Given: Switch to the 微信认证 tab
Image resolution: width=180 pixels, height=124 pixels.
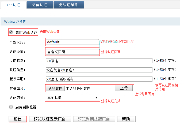Looking at the screenshot, I should (x=40, y=5).
